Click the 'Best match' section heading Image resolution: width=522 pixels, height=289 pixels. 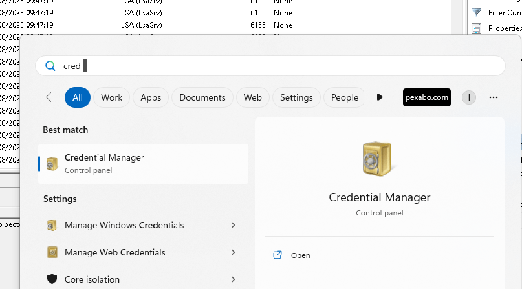point(65,130)
